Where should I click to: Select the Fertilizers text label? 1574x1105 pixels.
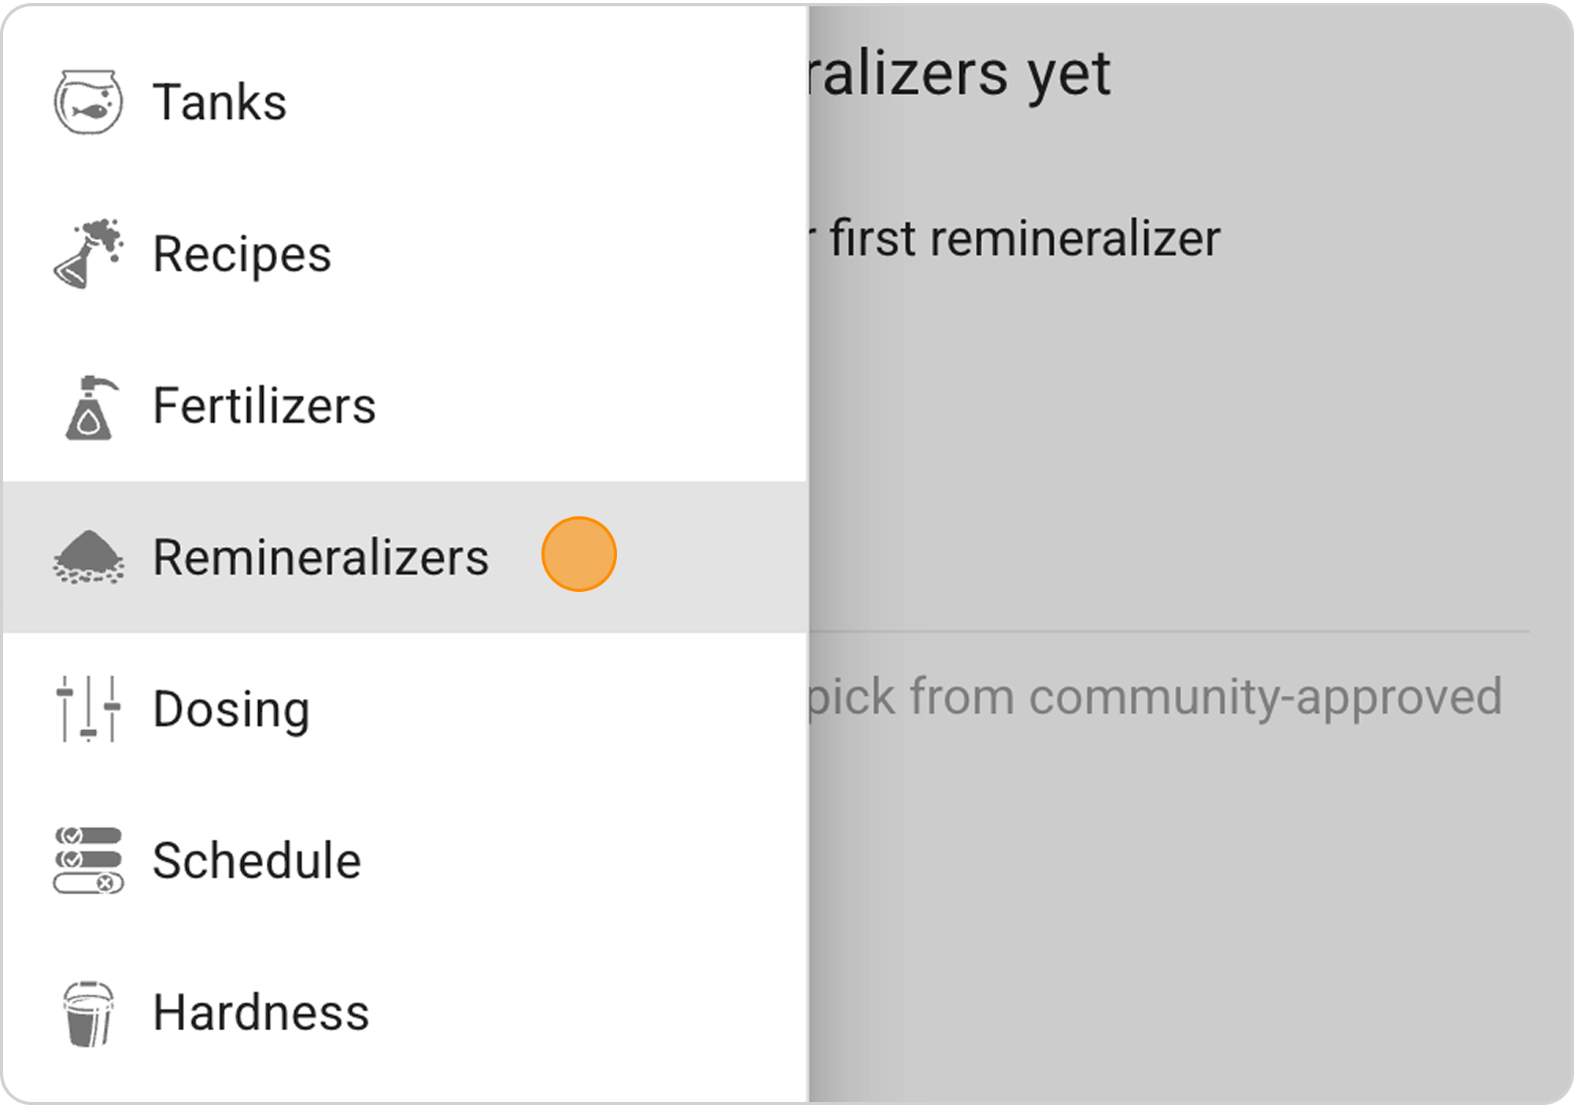tap(264, 406)
